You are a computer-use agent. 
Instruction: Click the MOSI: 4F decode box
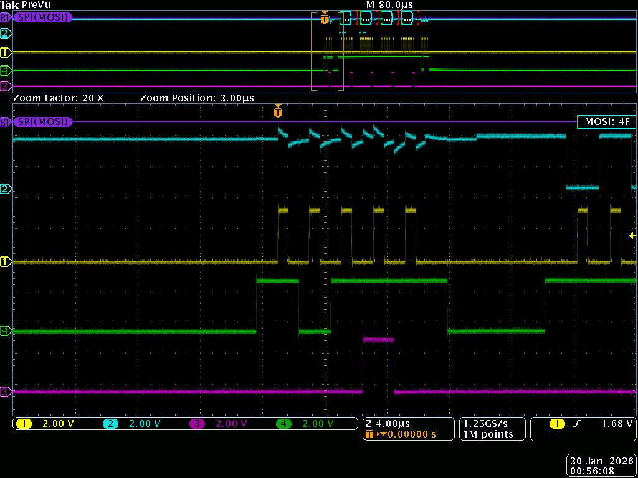coord(605,122)
